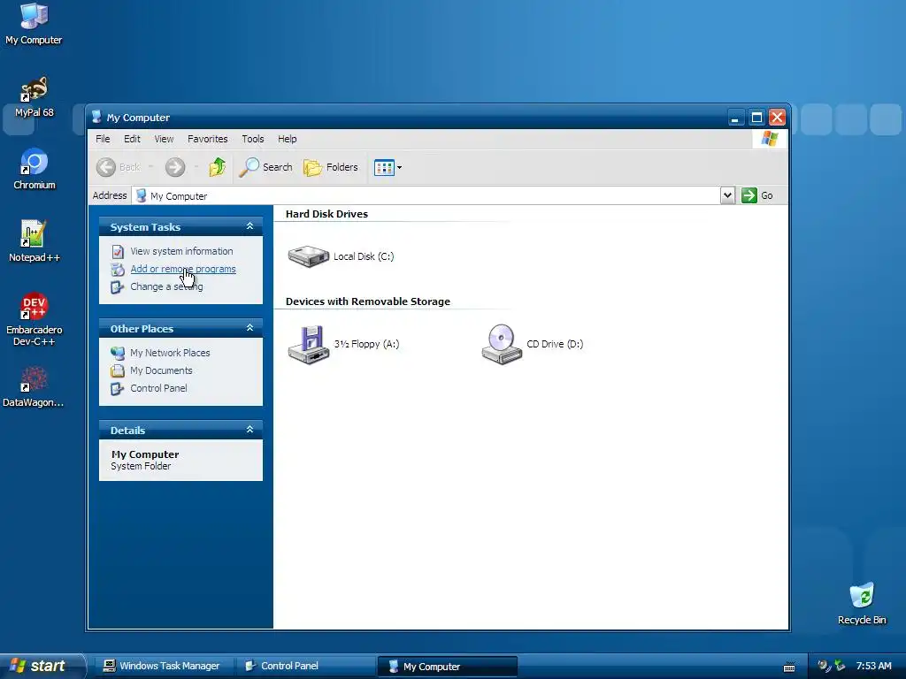Select MyPal 68 desktop shortcut

pyautogui.click(x=35, y=96)
